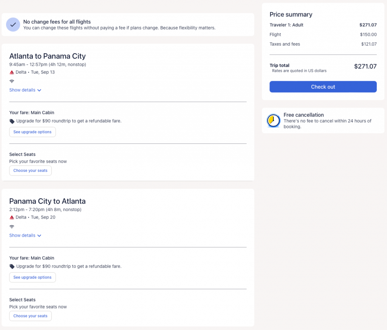Open See upgrade options for the return flight
The width and height of the screenshot is (387, 330).
[33, 278]
